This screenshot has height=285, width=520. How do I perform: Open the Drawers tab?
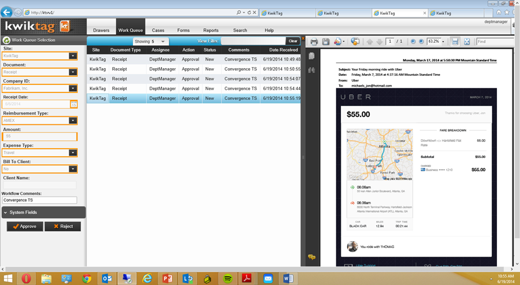[x=101, y=30]
